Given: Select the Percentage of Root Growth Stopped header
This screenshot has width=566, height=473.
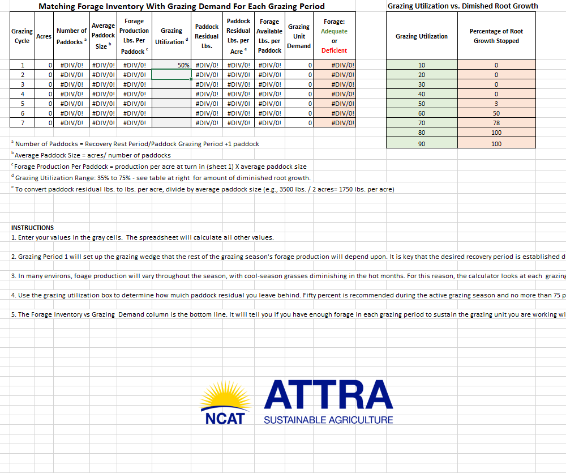Looking at the screenshot, I should [x=496, y=36].
